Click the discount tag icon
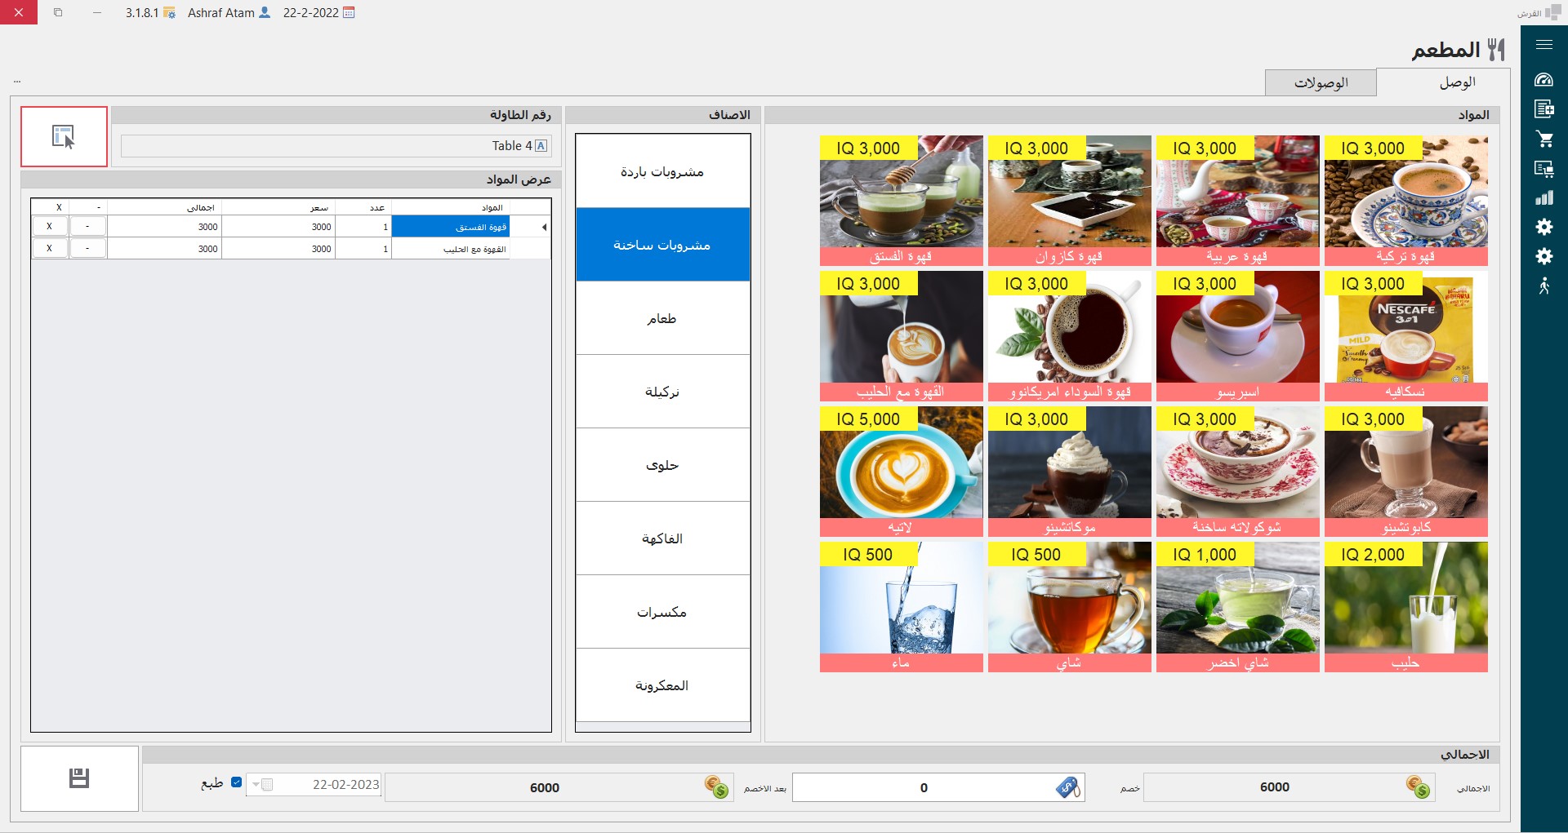This screenshot has height=833, width=1568. pyautogui.click(x=1067, y=787)
